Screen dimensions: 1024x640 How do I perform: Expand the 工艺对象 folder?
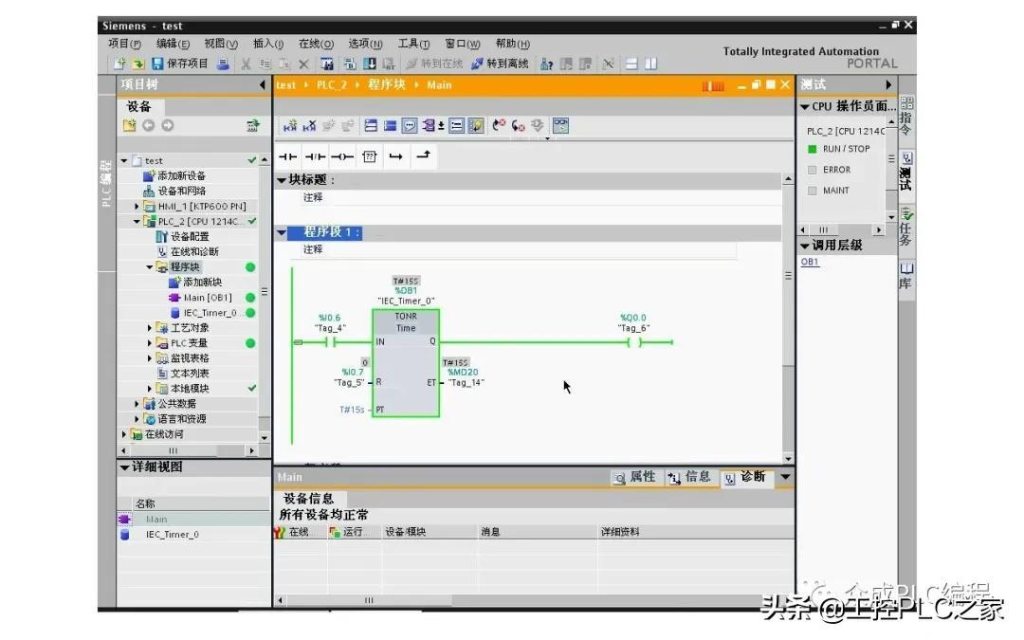point(149,328)
